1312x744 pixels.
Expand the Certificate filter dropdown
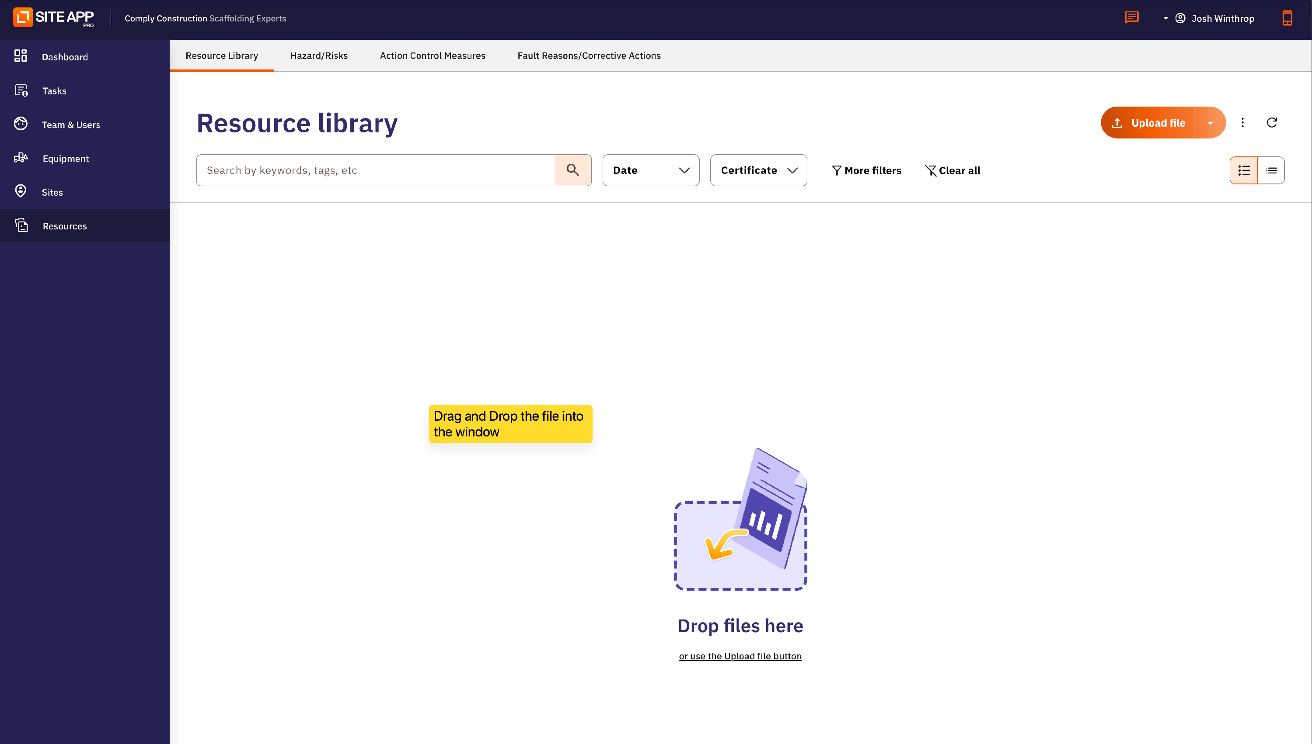758,170
